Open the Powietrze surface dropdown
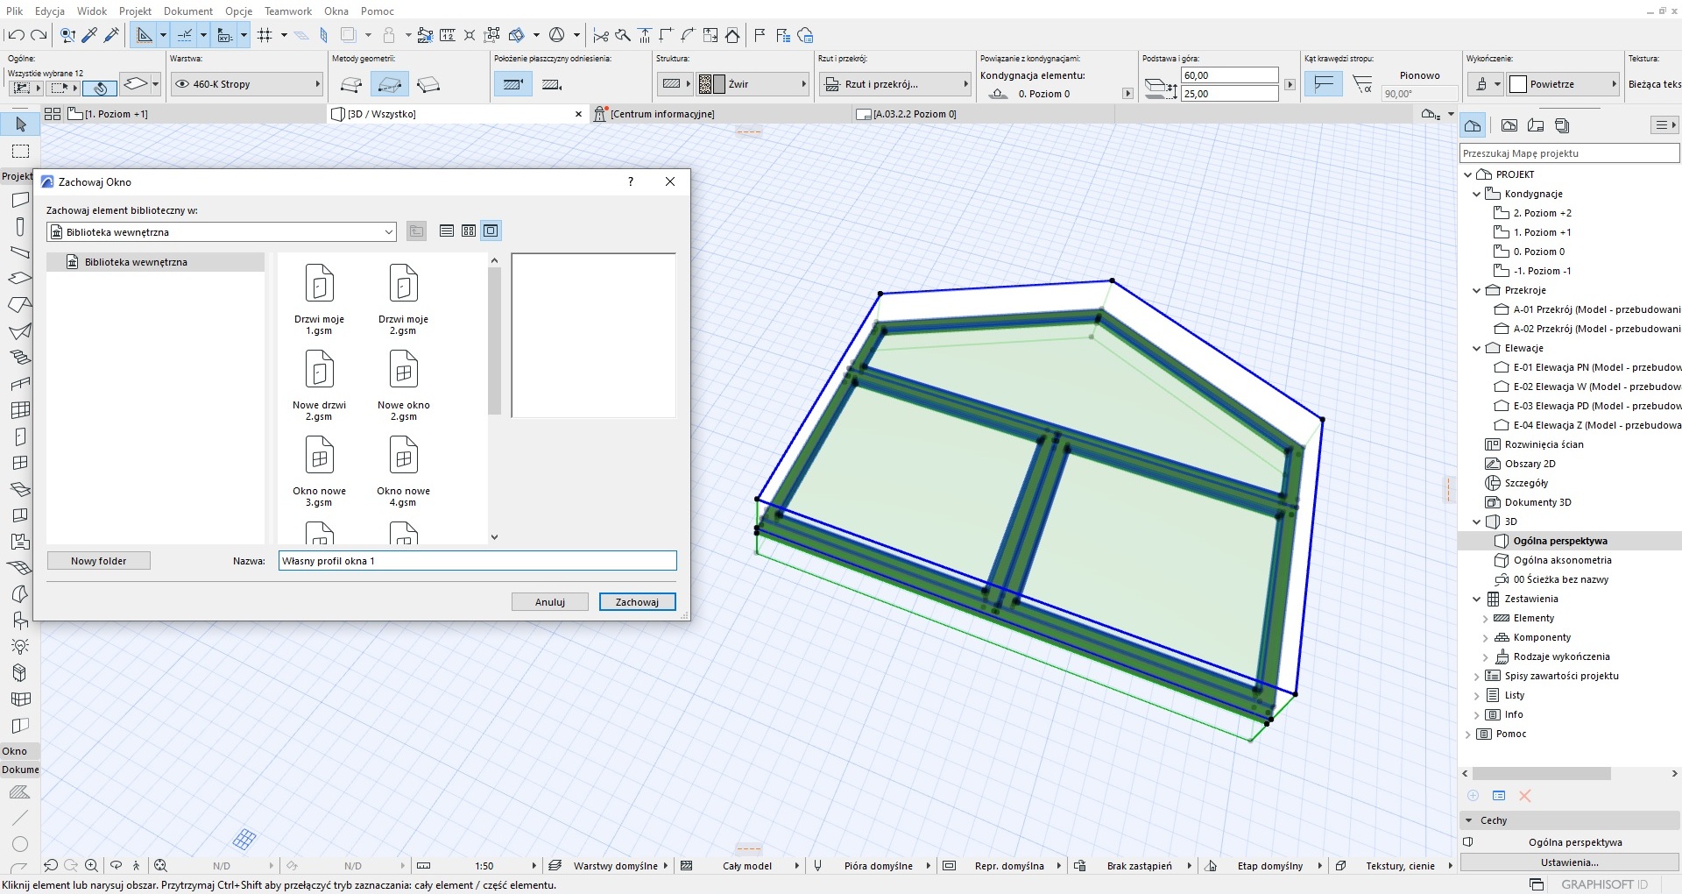 (1563, 84)
